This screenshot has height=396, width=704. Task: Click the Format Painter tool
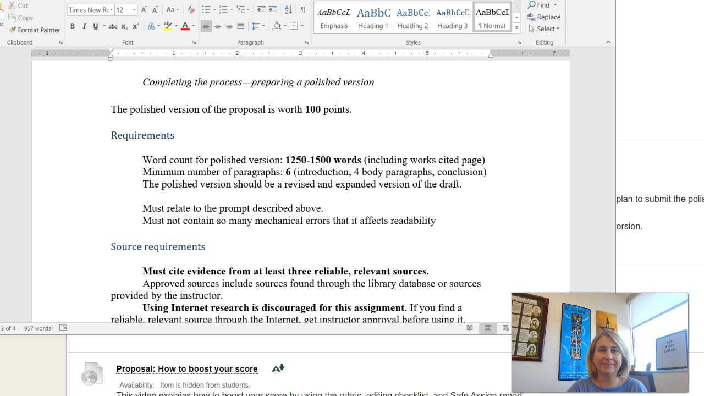pyautogui.click(x=35, y=30)
